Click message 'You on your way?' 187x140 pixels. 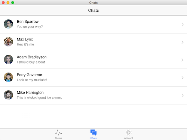pos(30,27)
